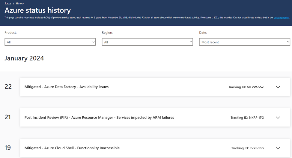Click the date number 19
Image resolution: width=292 pixels, height=158 pixels.
tap(8, 148)
